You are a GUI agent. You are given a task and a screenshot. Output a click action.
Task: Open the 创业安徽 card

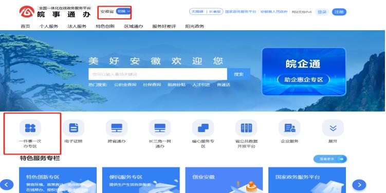[x=224, y=180]
